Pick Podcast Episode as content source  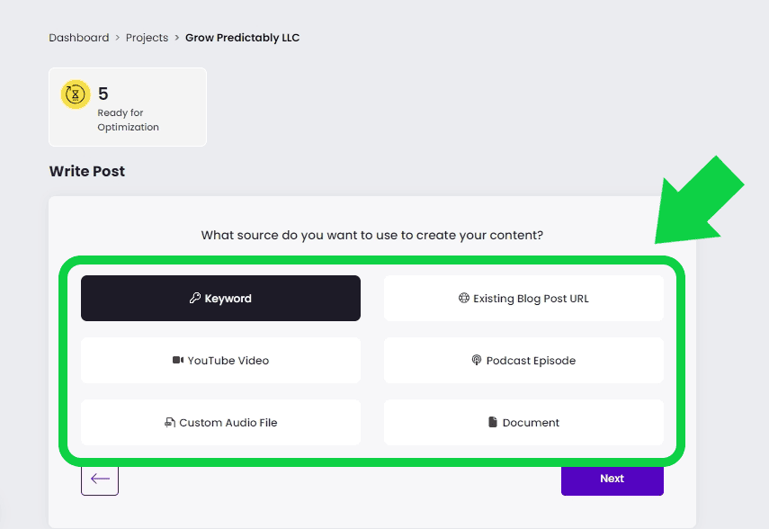pyautogui.click(x=523, y=360)
